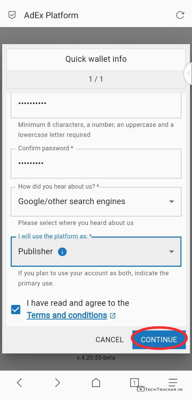This screenshot has height=400, width=192.
Task: Click the Publisher info icon
Action: click(x=62, y=252)
